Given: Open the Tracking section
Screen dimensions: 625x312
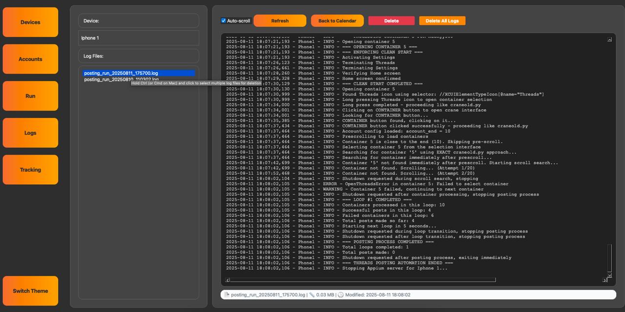Looking at the screenshot, I should pyautogui.click(x=30, y=170).
